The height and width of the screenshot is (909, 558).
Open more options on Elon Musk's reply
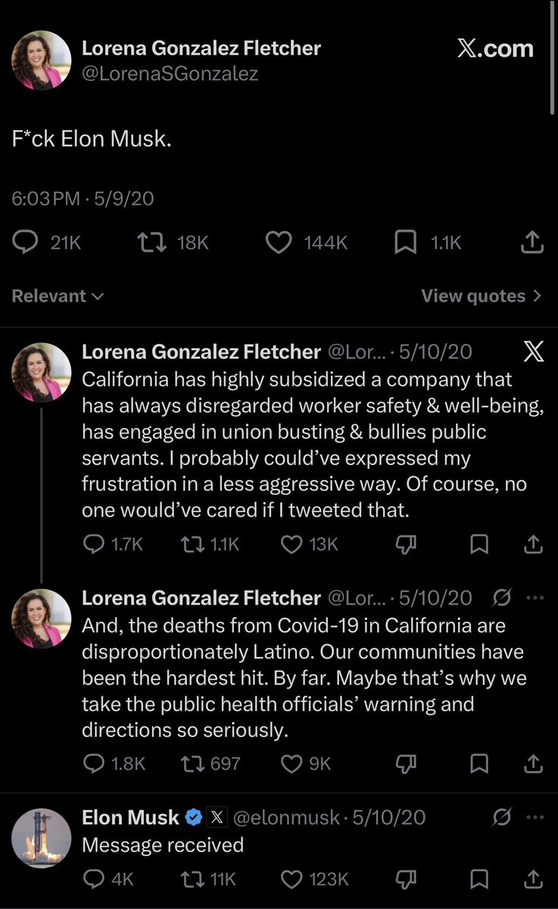(x=535, y=817)
